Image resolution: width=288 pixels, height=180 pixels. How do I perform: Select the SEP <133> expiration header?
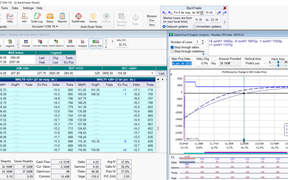[x=75, y=68]
